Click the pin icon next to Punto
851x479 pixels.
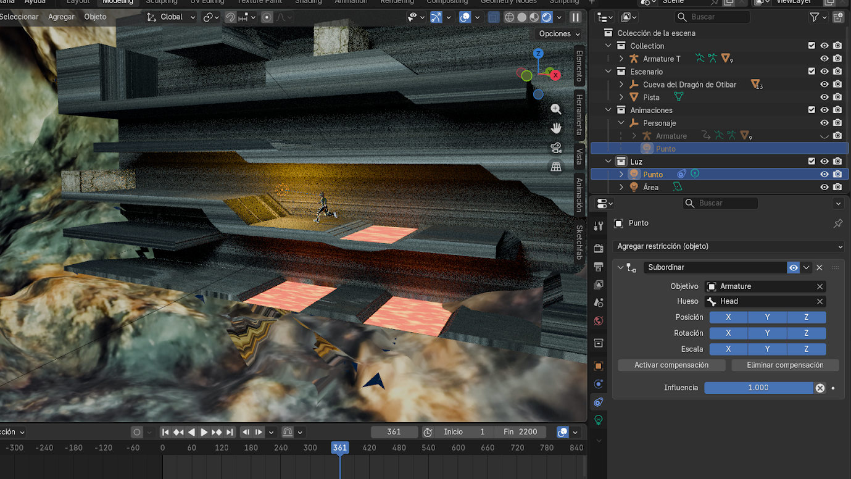(837, 223)
